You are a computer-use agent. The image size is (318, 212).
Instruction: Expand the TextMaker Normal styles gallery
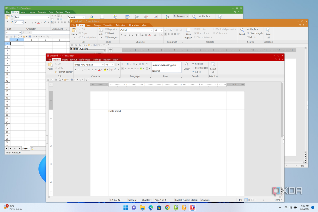(x=180, y=67)
